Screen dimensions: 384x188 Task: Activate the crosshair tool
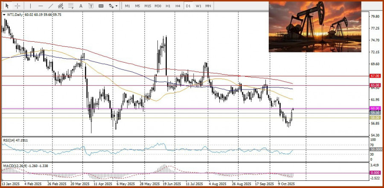click(x=17, y=6)
